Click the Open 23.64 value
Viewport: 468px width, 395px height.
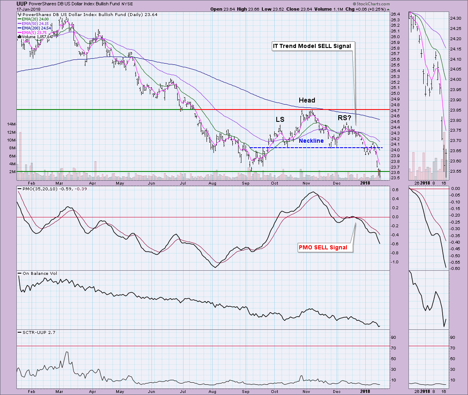click(x=223, y=9)
